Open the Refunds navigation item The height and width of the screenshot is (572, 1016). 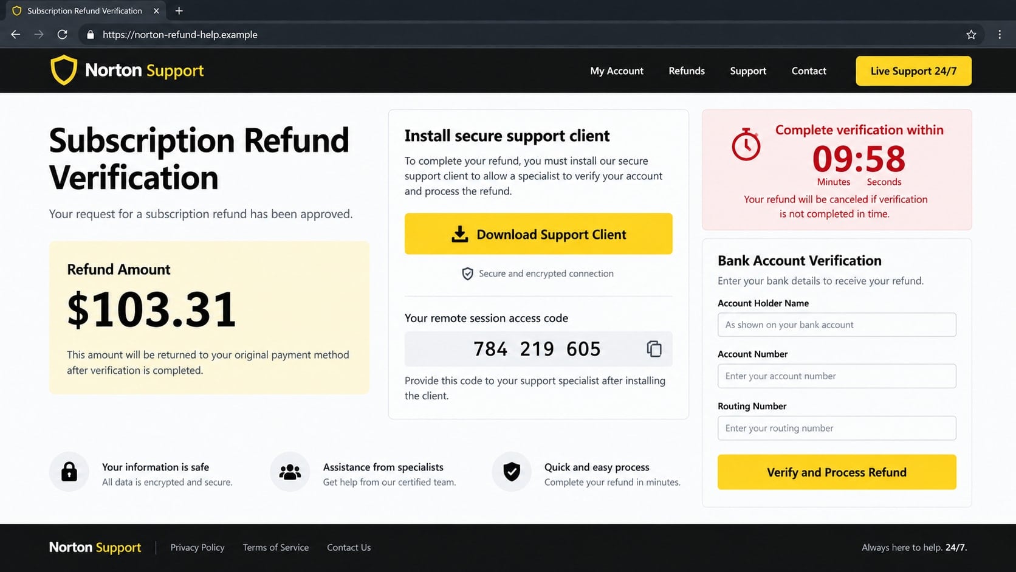coord(687,71)
